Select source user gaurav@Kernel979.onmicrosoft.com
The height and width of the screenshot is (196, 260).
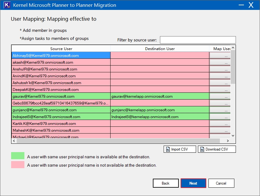pos(61,96)
